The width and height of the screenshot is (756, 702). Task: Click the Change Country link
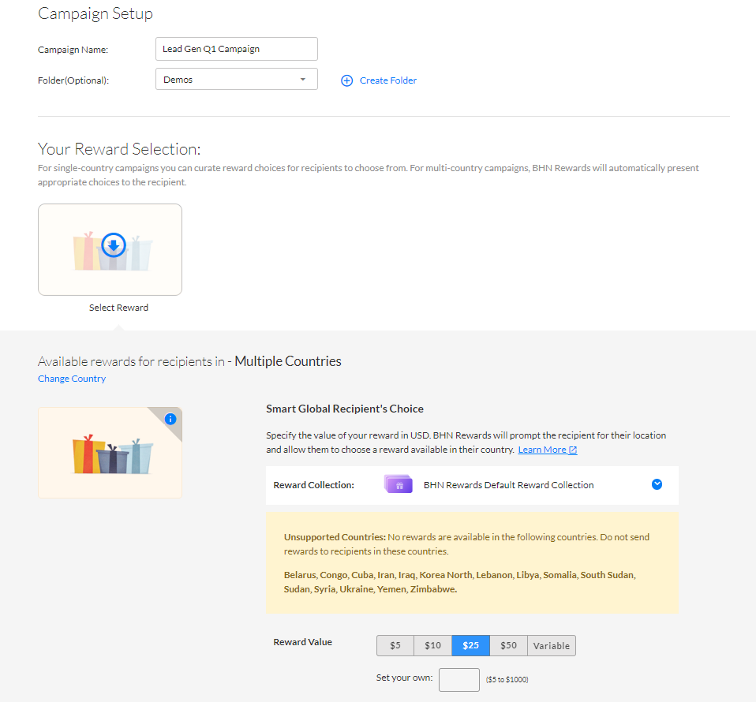point(72,379)
